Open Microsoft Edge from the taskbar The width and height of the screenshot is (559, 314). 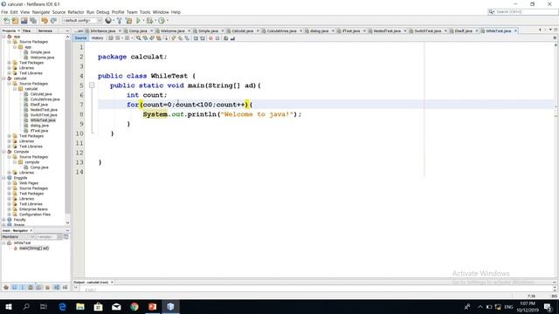pos(62,306)
